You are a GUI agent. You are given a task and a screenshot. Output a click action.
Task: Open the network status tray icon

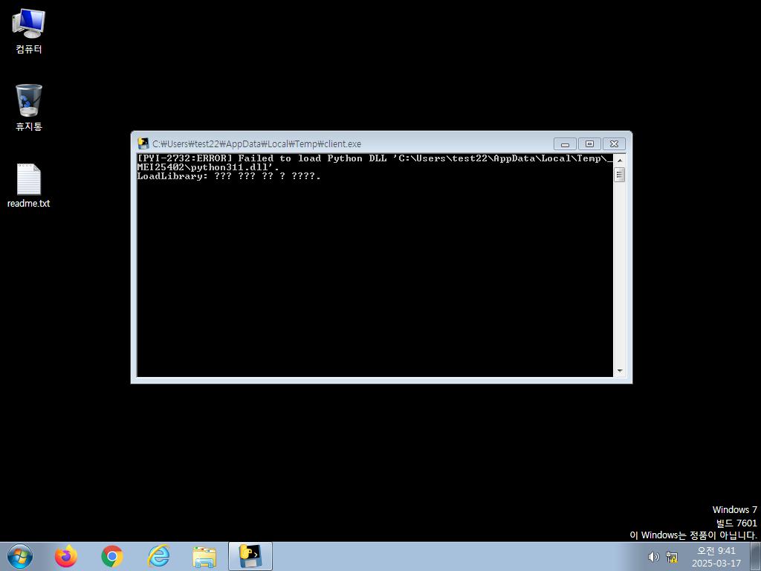click(x=672, y=556)
